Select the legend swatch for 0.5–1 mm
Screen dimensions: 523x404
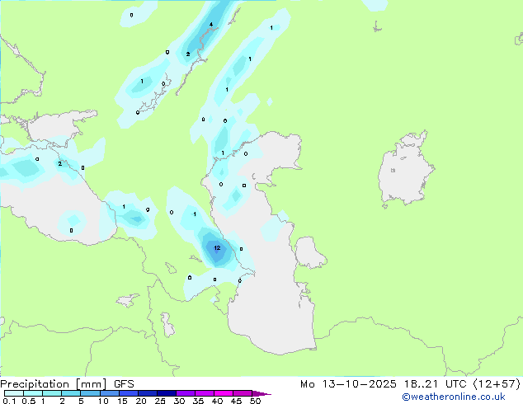pos(33,393)
